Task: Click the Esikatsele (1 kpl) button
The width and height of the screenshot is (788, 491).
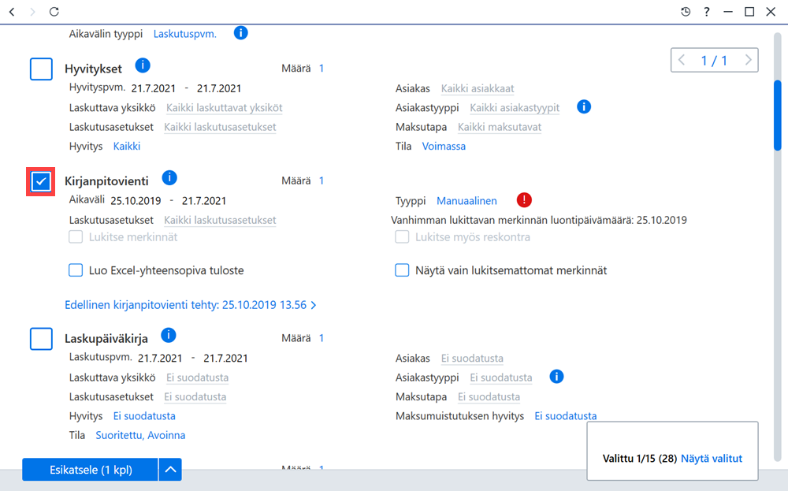Action: (x=91, y=470)
